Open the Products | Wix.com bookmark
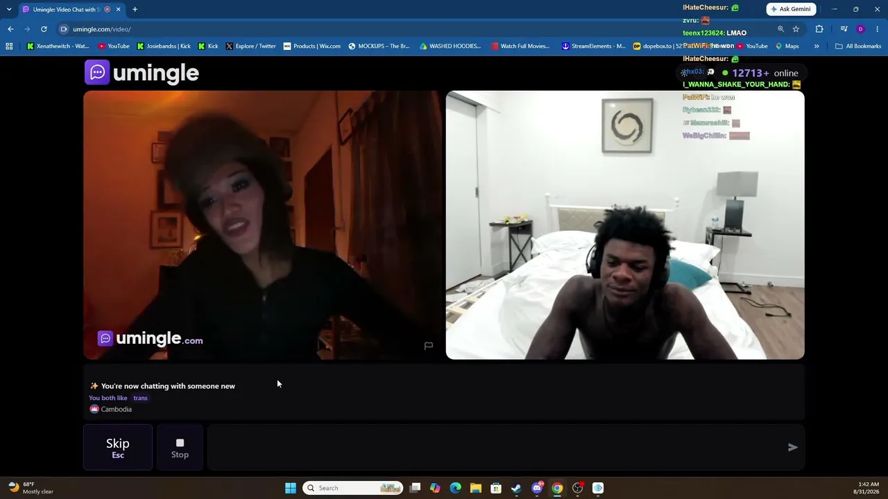The width and height of the screenshot is (888, 499). point(311,46)
